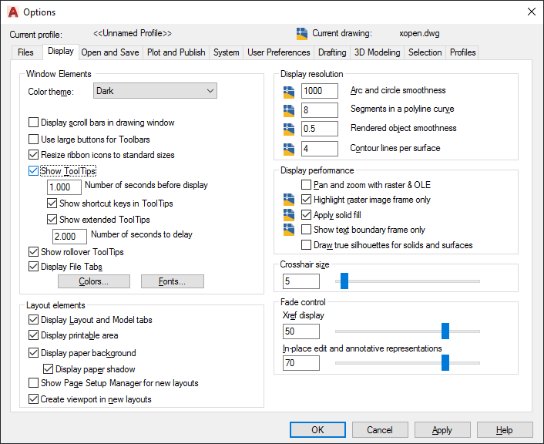The width and height of the screenshot is (544, 444).
Task: Open the 3D Modeling tab
Action: pyautogui.click(x=377, y=52)
